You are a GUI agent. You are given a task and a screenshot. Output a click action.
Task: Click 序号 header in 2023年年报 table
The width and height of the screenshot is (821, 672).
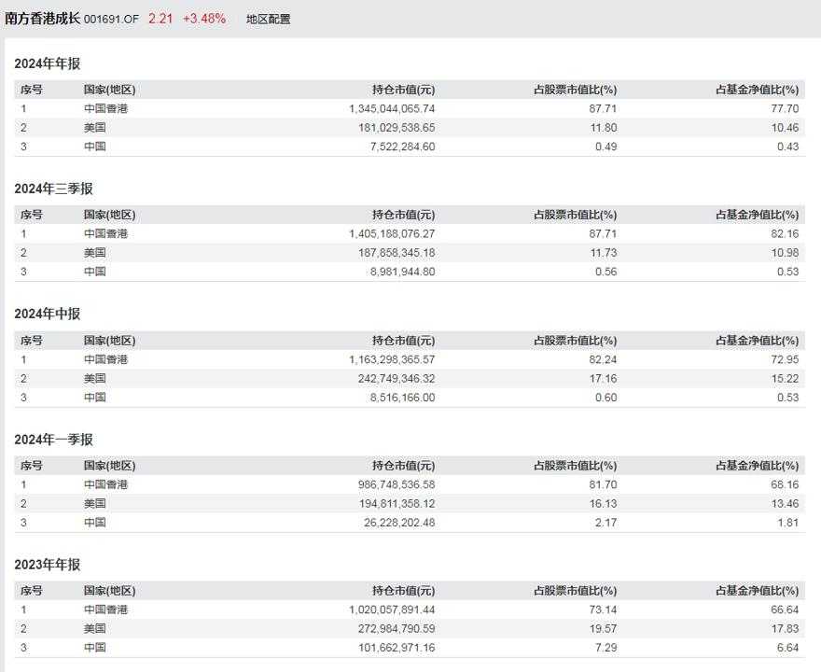(x=32, y=591)
